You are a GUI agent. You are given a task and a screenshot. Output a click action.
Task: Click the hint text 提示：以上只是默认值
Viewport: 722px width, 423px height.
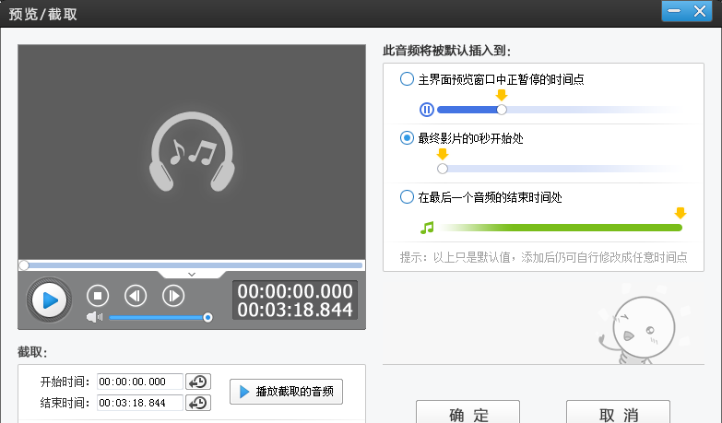point(543,257)
